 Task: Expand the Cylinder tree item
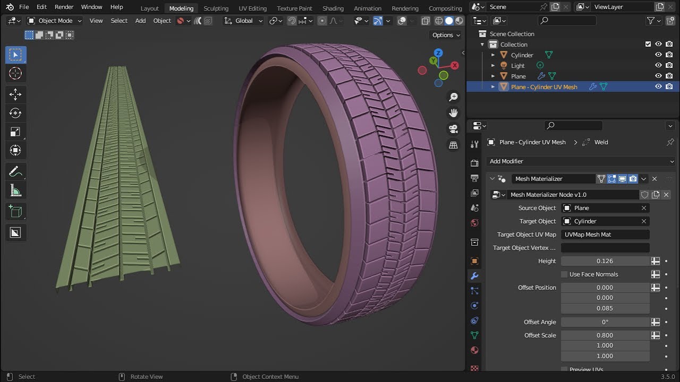[493, 55]
